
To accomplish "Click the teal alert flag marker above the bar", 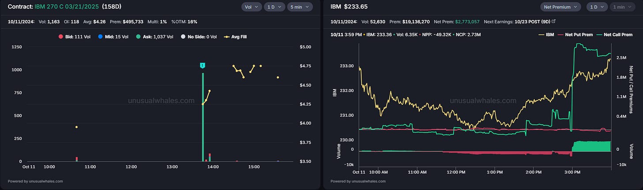I will click(x=202, y=65).
